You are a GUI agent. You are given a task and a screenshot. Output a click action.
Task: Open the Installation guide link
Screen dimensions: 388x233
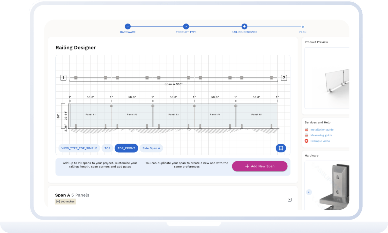pyautogui.click(x=322, y=130)
